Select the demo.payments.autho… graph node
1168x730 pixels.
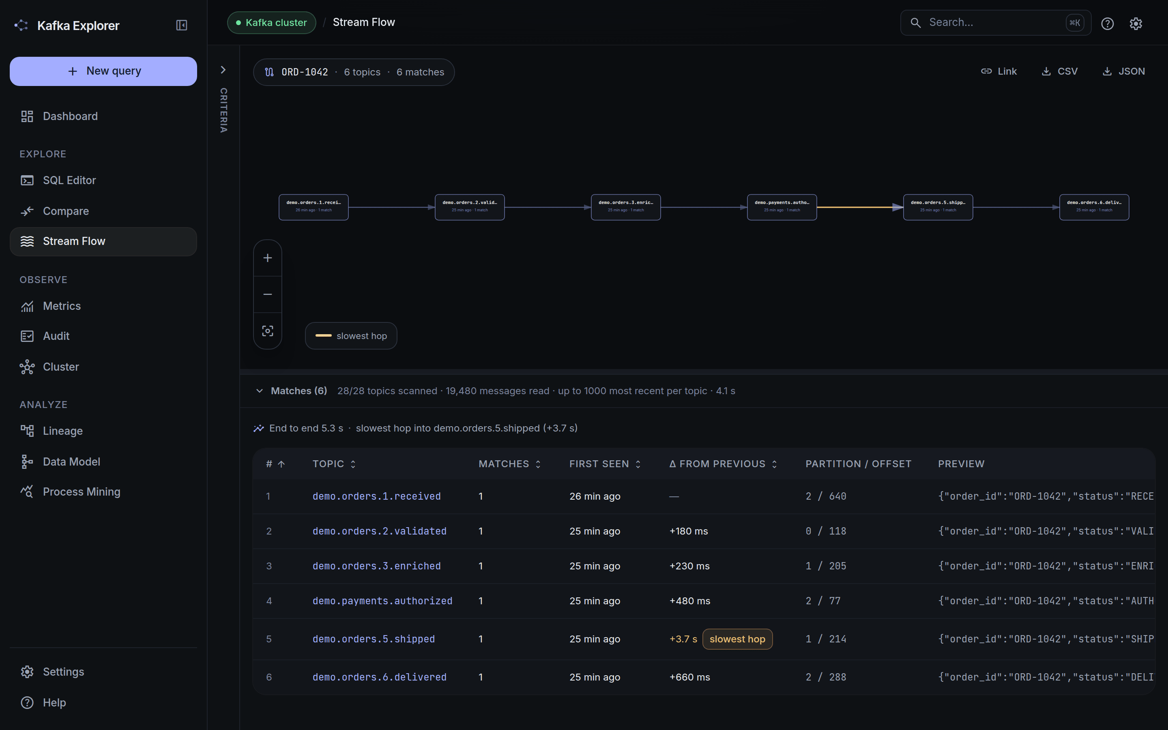pos(782,207)
